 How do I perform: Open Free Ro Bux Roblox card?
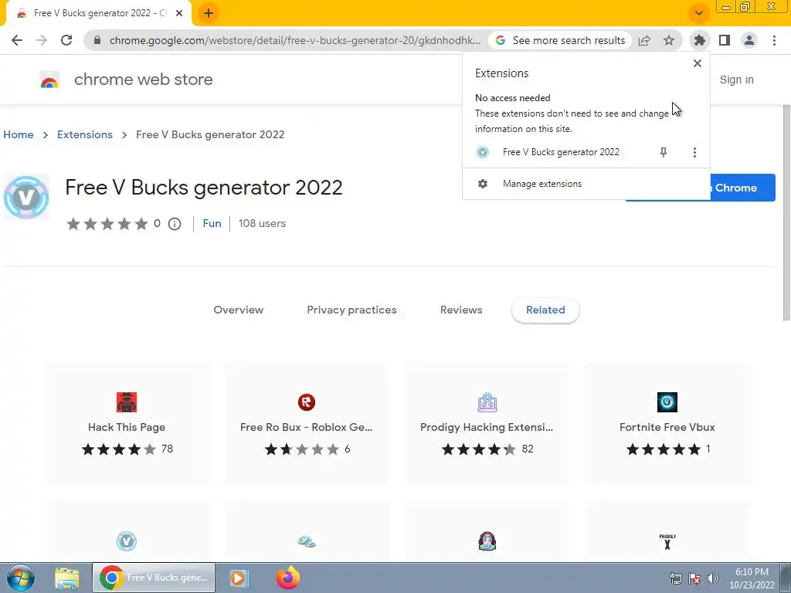pos(306,423)
